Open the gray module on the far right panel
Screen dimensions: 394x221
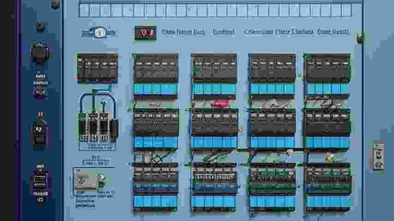pos(378,156)
